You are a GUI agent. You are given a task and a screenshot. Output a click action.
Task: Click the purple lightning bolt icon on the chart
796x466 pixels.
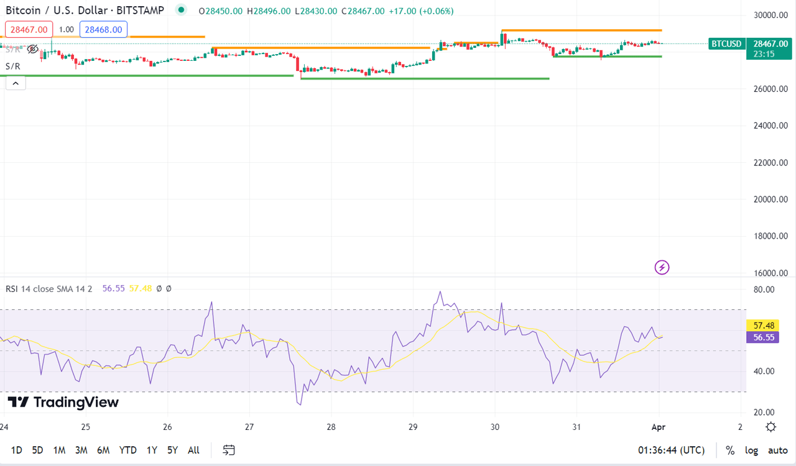coord(662,267)
